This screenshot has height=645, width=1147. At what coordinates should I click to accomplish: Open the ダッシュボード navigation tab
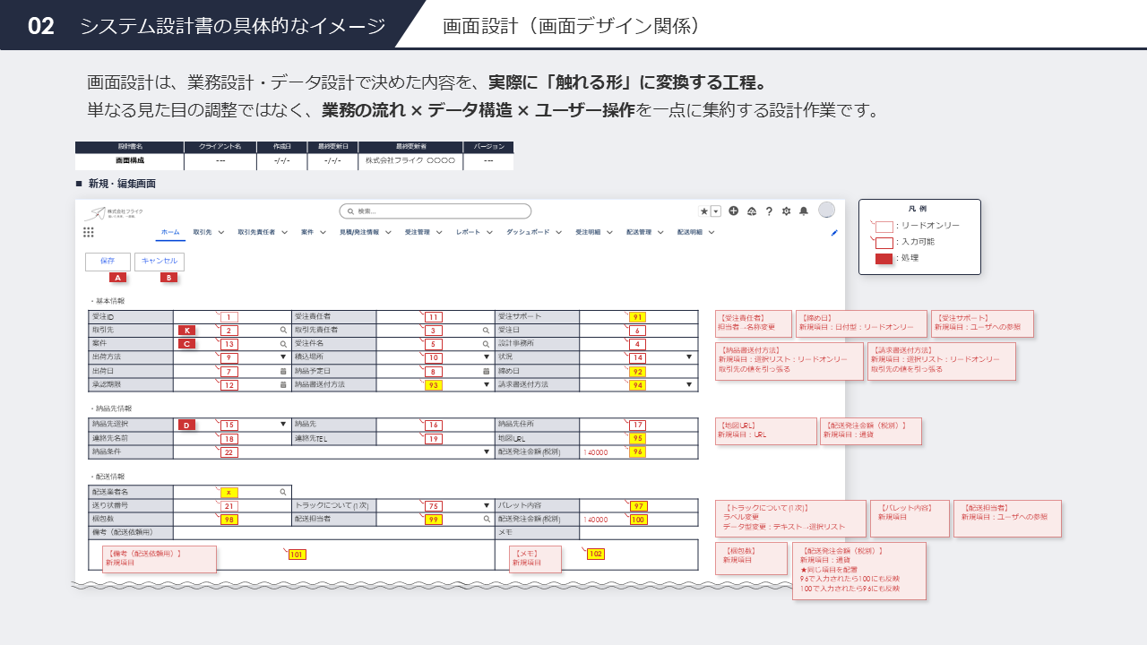tap(528, 232)
